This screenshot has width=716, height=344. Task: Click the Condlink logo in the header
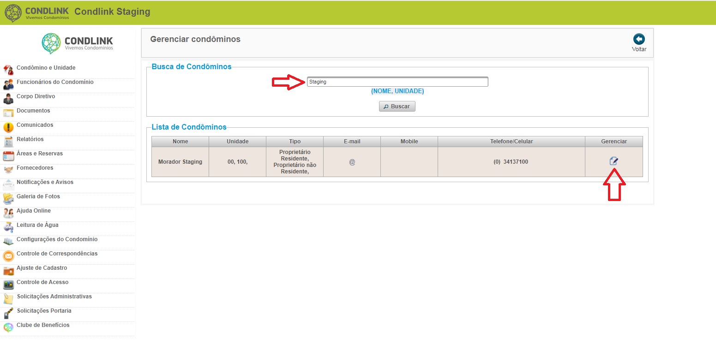[x=37, y=12]
